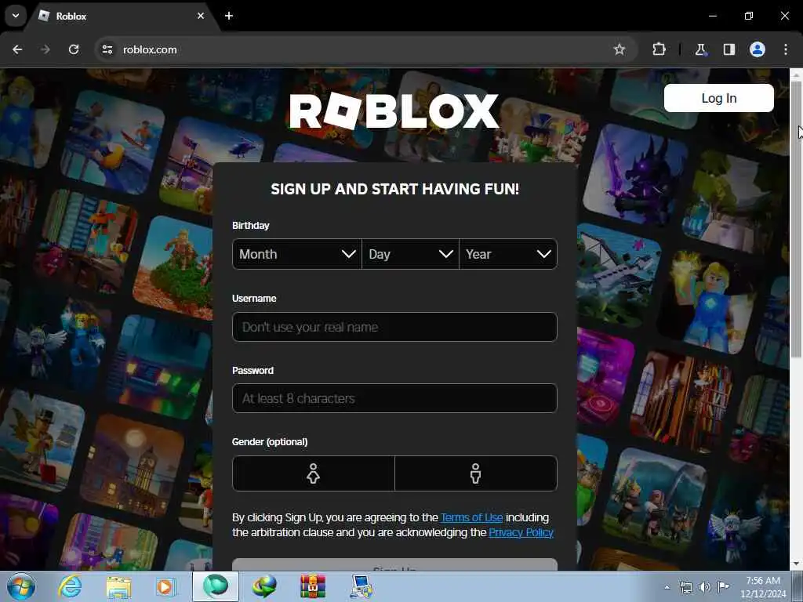Image resolution: width=803 pixels, height=602 pixels.
Task: Open Internet Download Manager taskbar icon
Action: click(264, 586)
